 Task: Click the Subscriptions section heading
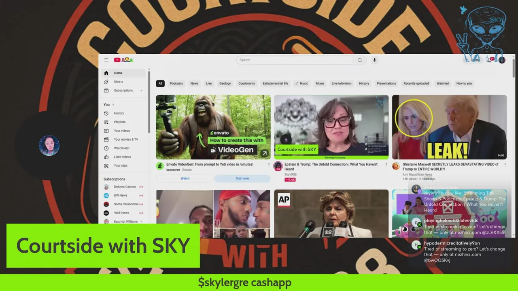point(114,179)
